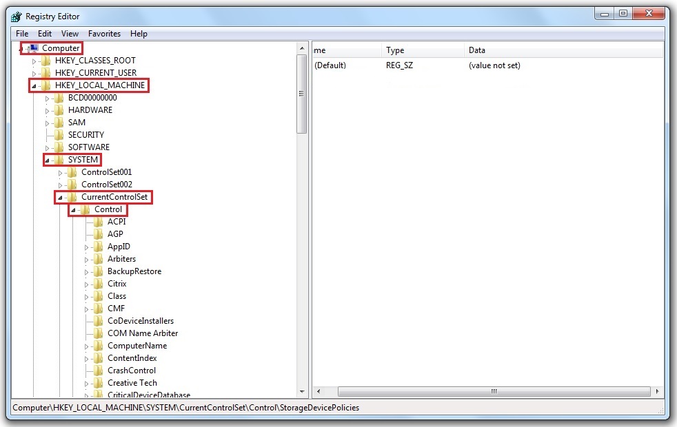Expand the Creative Tech key
677x427 pixels.
click(86, 384)
